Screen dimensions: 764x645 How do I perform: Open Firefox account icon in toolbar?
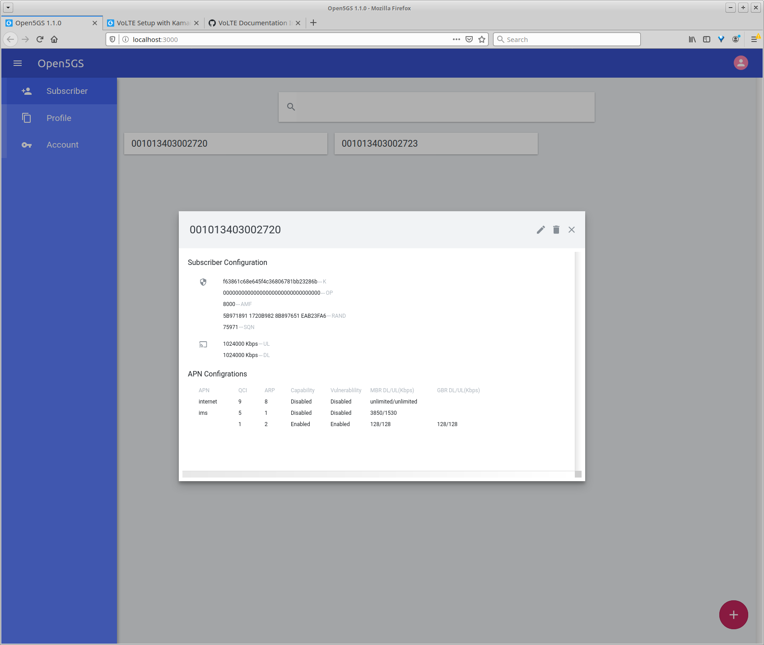[x=736, y=39]
